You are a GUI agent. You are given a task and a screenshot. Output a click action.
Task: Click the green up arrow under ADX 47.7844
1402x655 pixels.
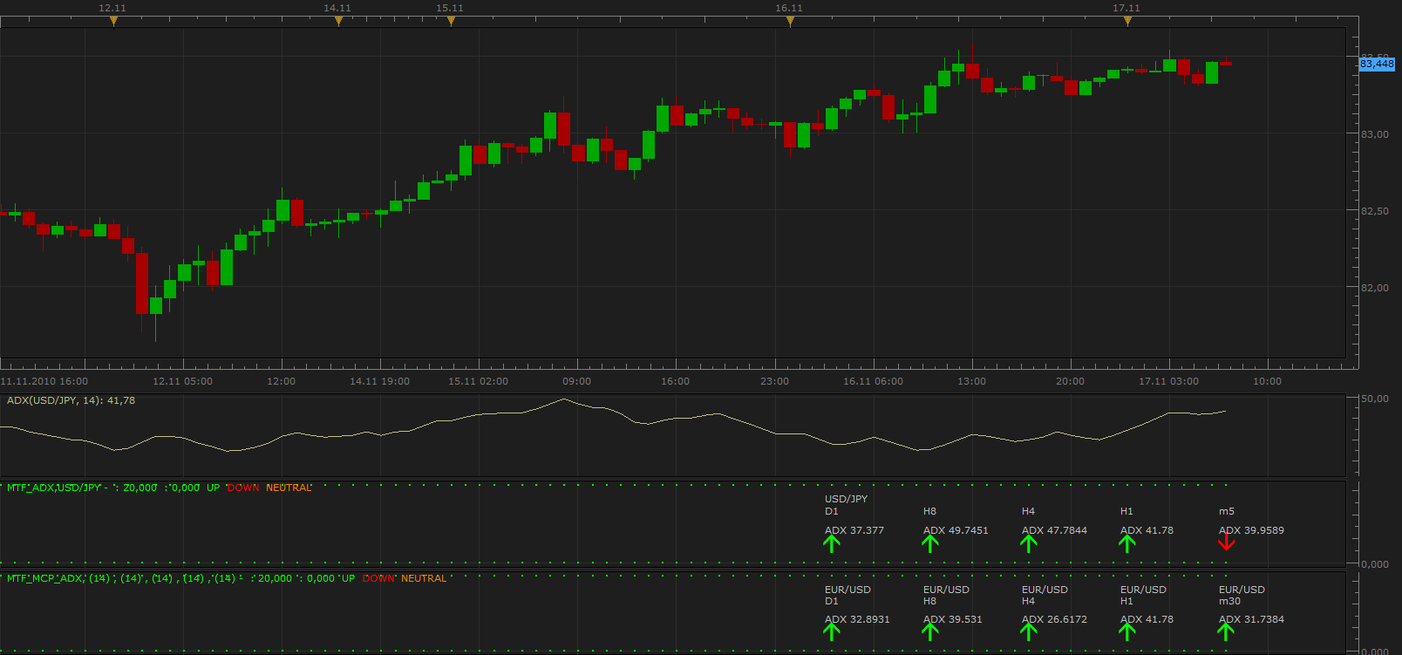[x=1029, y=543]
